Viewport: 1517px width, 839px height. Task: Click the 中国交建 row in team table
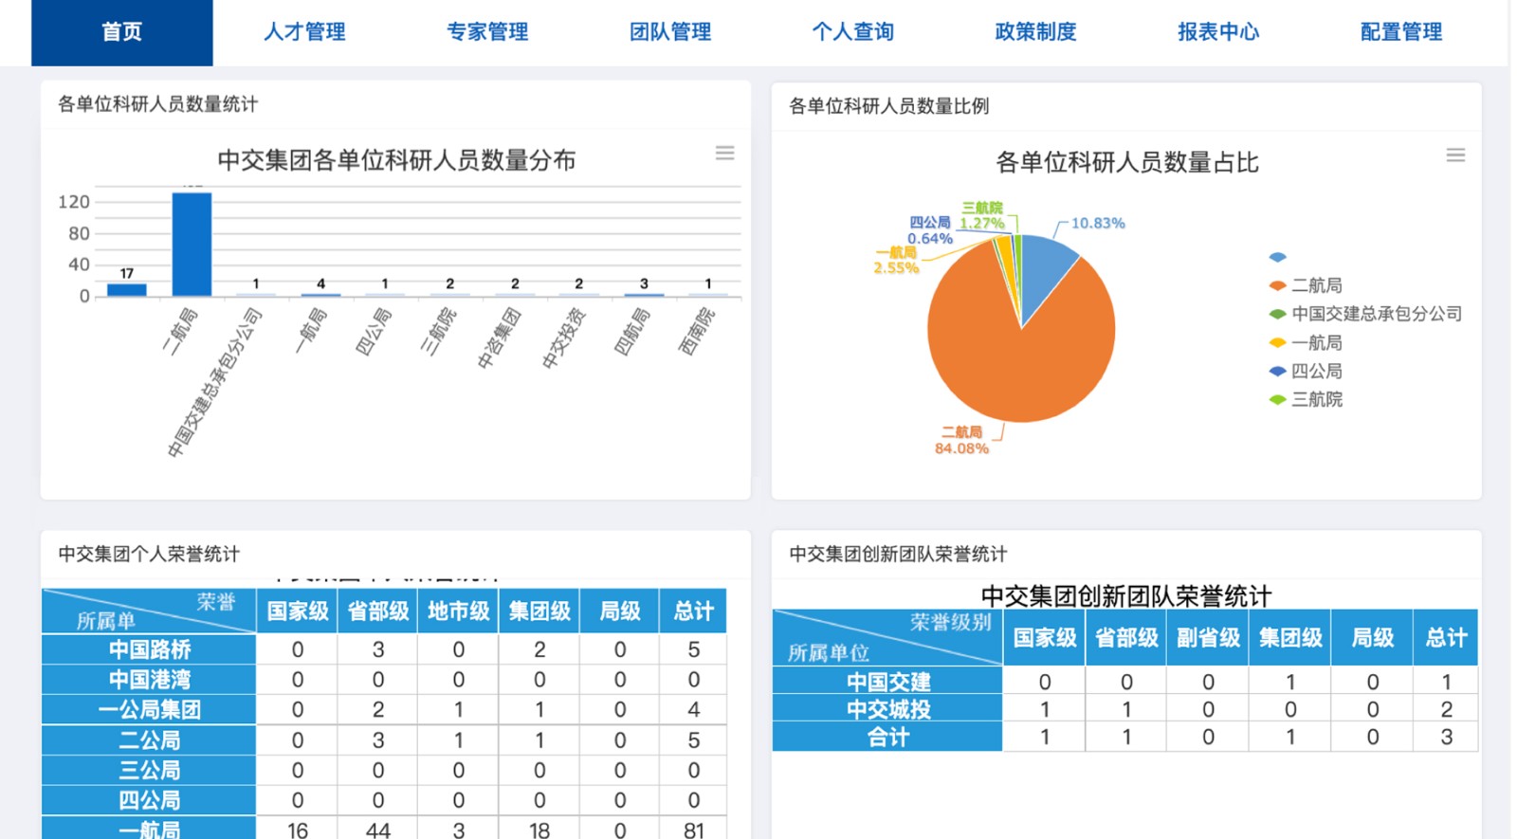[1125, 682]
